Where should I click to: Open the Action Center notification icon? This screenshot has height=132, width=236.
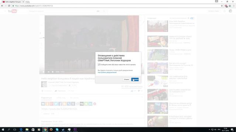click(x=232, y=129)
